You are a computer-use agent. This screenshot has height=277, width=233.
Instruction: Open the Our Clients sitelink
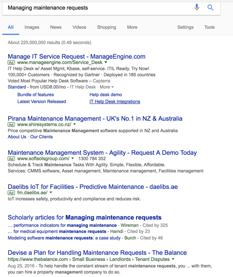41,137
